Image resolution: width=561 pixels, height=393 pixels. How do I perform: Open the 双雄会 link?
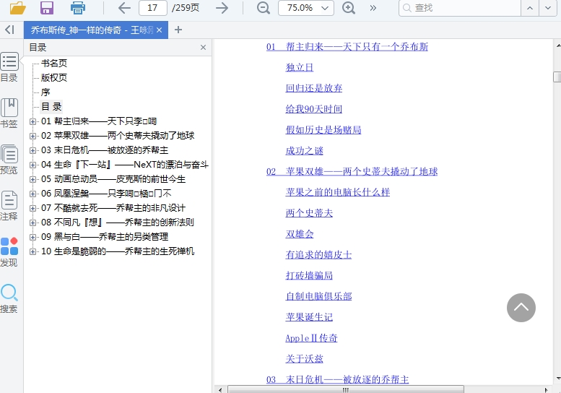pos(300,234)
